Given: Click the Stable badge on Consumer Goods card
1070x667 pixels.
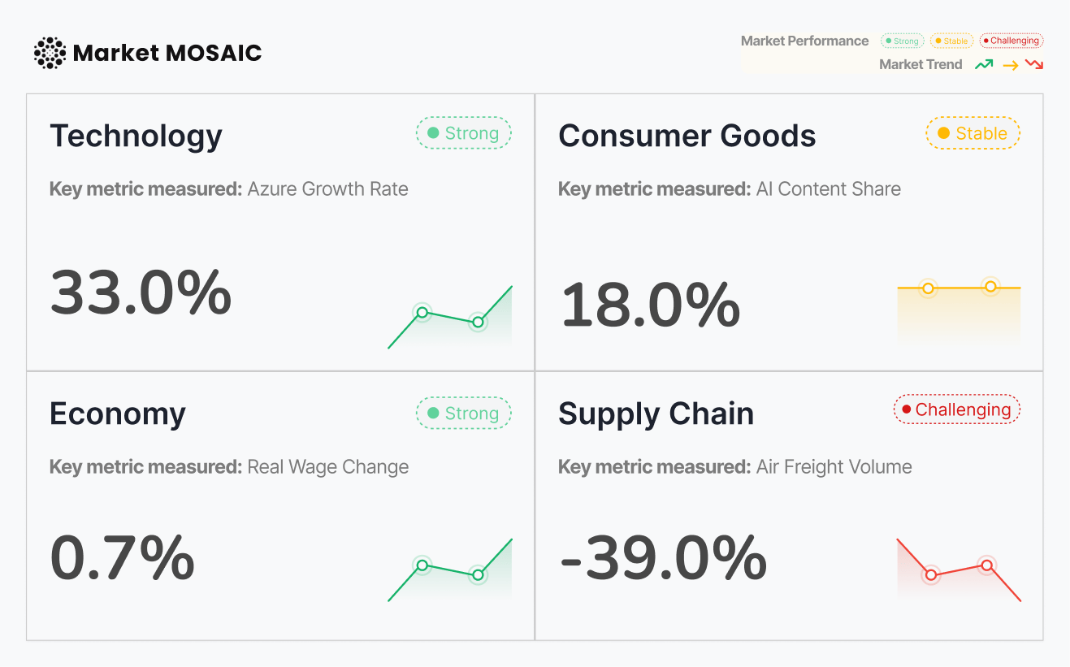Looking at the screenshot, I should pyautogui.click(x=973, y=133).
